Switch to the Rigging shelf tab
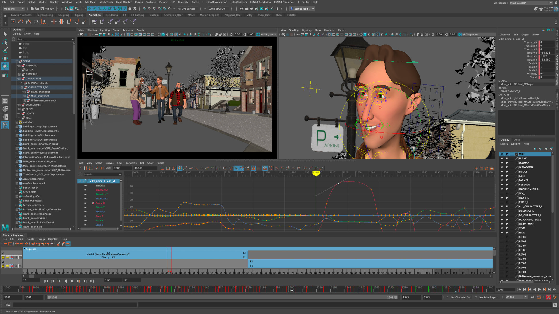 coord(79,15)
